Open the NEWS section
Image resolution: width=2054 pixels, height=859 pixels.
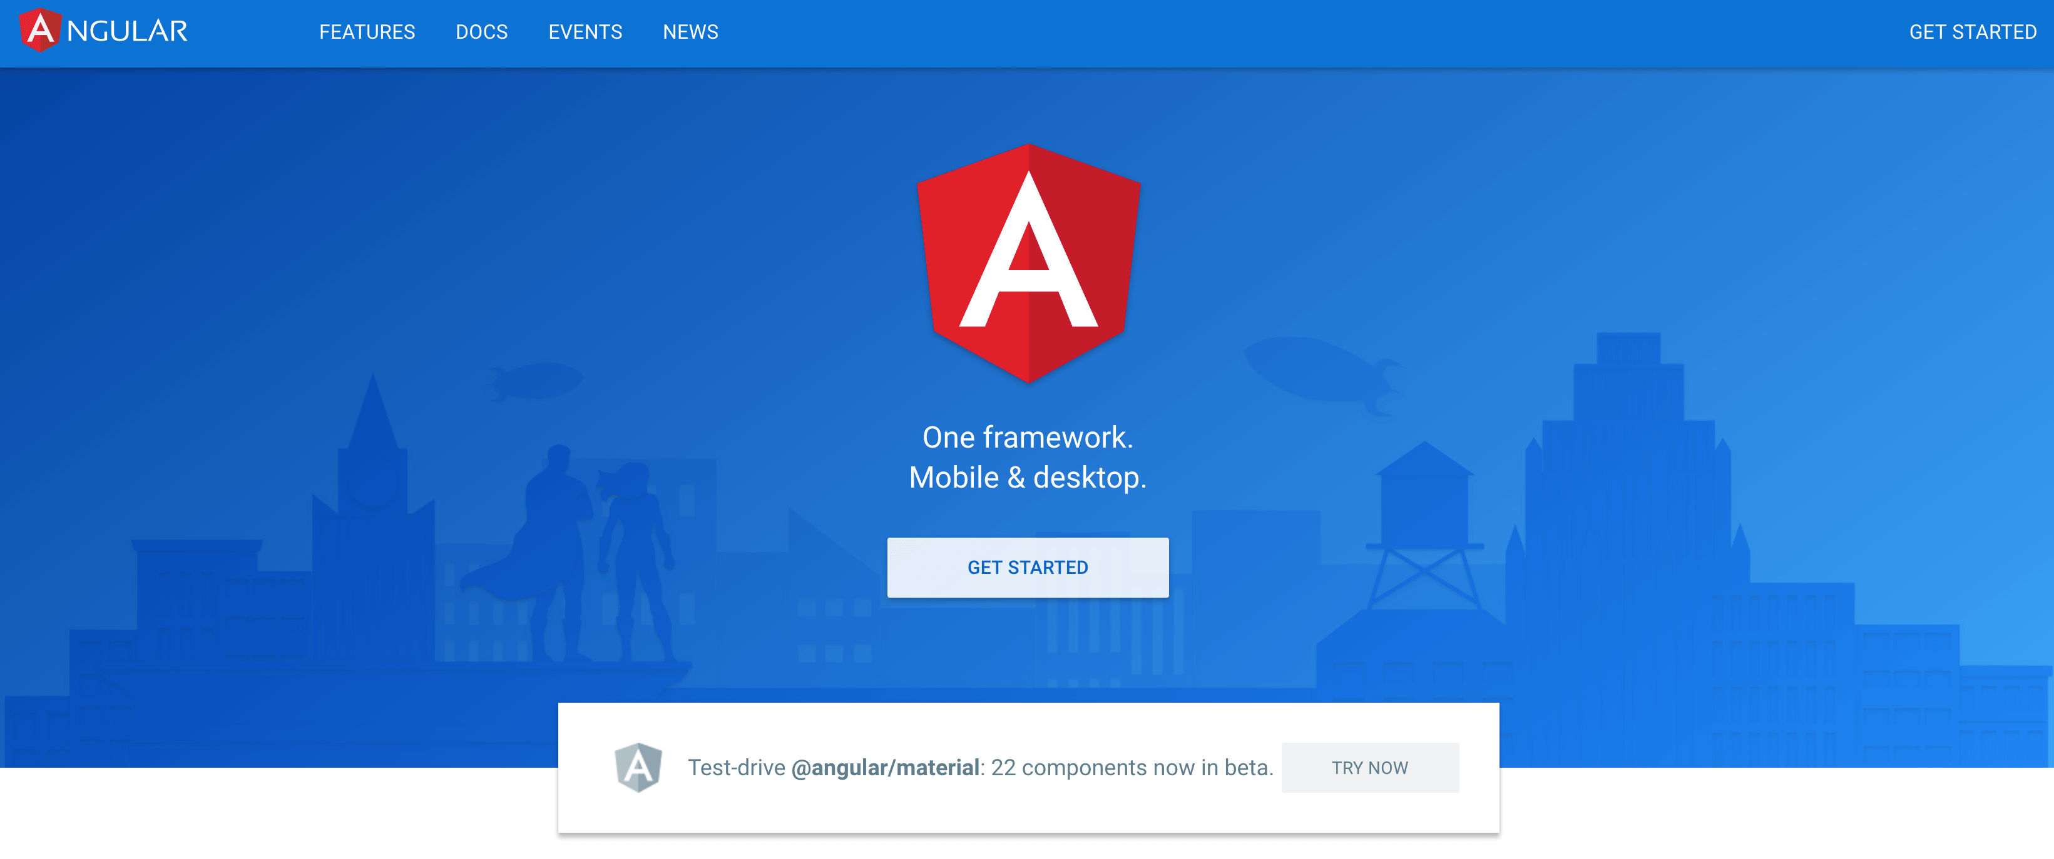click(x=690, y=32)
